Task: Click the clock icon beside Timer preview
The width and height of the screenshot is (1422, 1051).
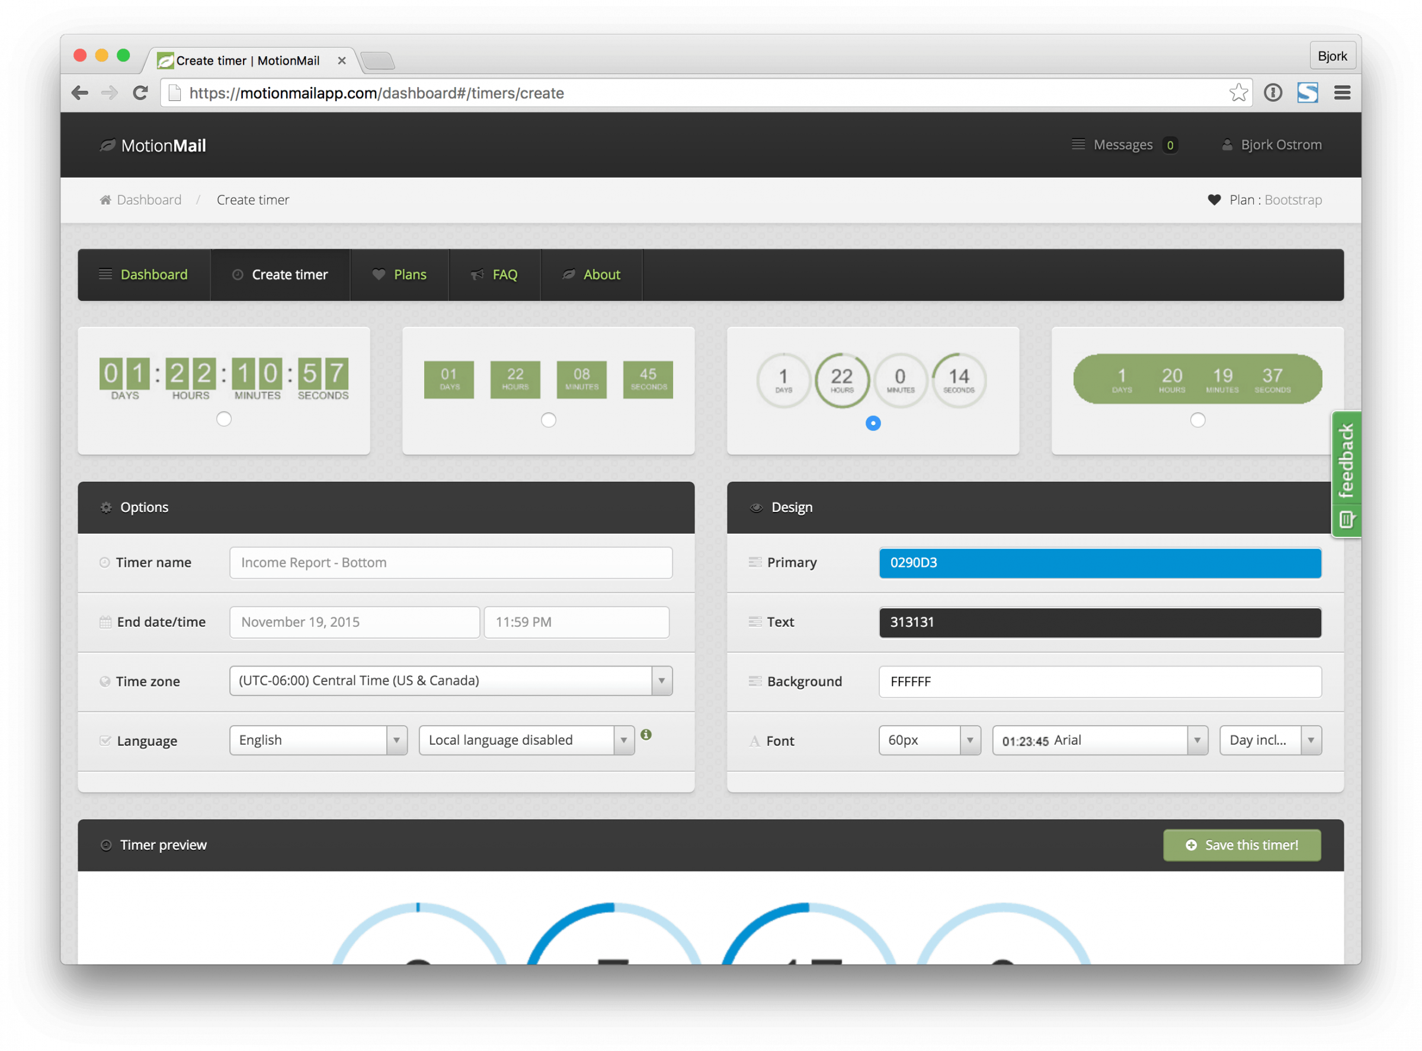Action: pyautogui.click(x=105, y=845)
